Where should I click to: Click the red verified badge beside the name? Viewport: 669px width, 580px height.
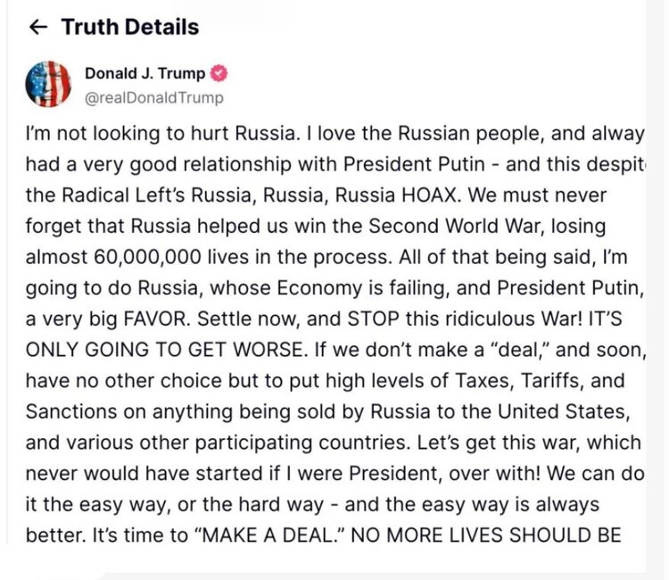(219, 73)
